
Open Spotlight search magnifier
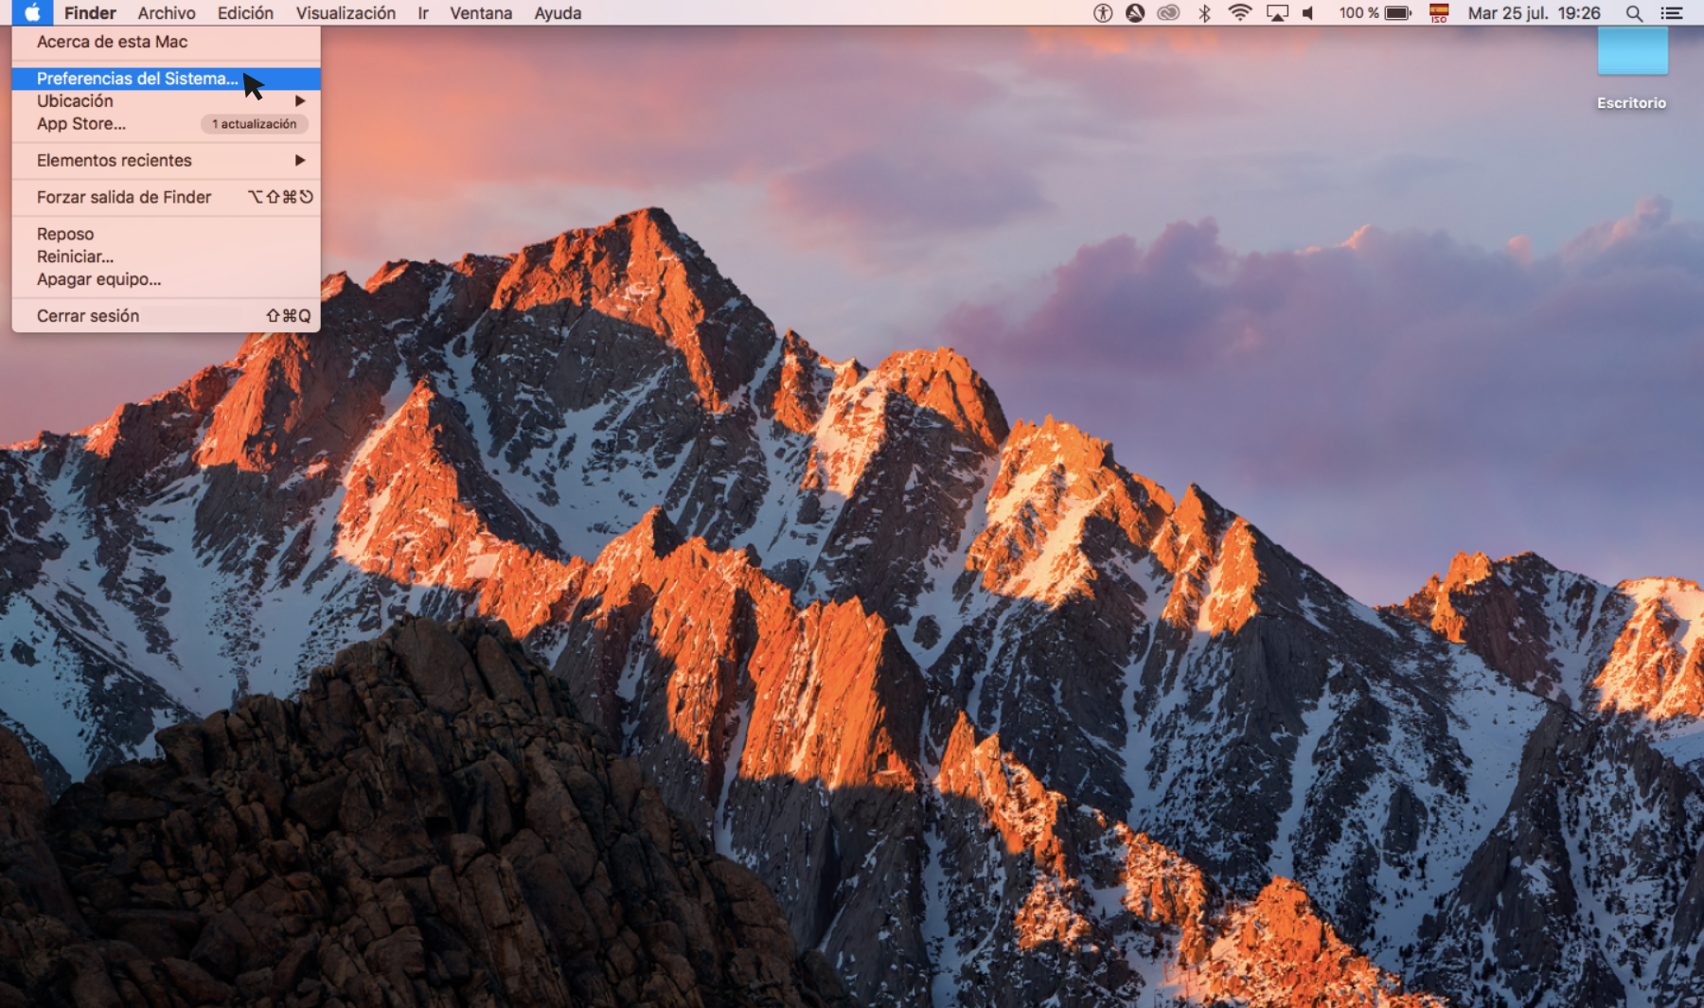coord(1634,13)
